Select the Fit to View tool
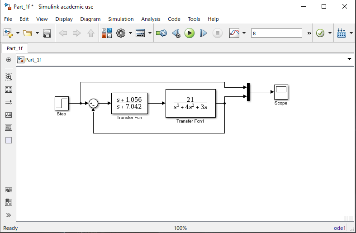Screen dimensions: 356x233 click(9, 90)
